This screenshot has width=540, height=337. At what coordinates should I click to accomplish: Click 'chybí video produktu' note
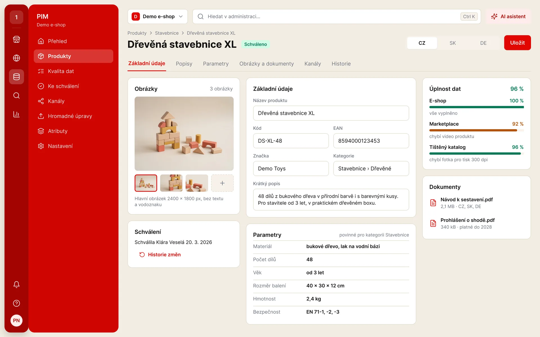pos(451,136)
